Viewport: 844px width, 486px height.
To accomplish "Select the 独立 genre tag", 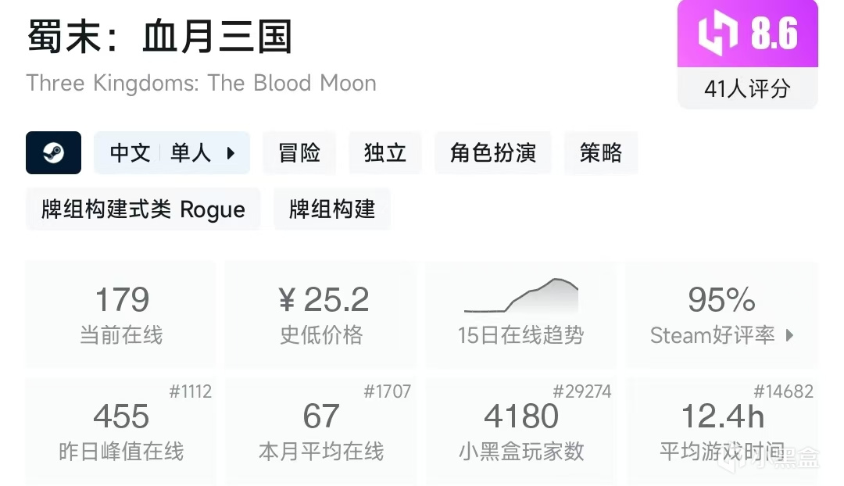I will (x=385, y=152).
